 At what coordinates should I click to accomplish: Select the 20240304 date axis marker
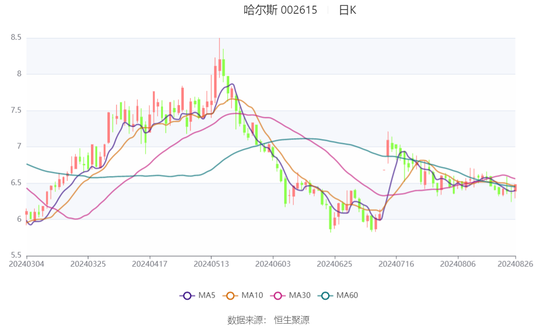coord(27,264)
